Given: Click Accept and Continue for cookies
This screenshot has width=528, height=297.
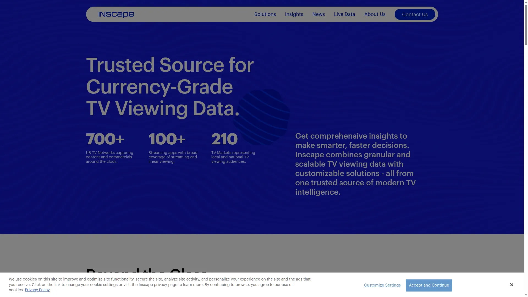Looking at the screenshot, I should click(429, 285).
